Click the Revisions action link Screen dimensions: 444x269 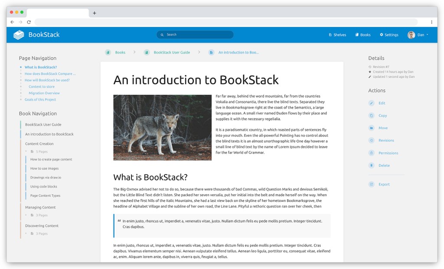point(386,141)
